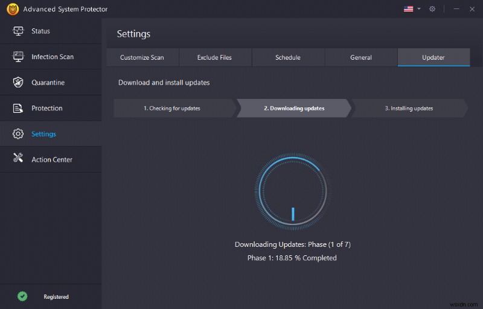This screenshot has width=483, height=309.
Task: Switch to the Exclude Files tab
Action: (x=215, y=57)
